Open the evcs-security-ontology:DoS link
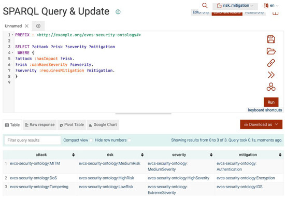The width and height of the screenshot is (285, 197). pyautogui.click(x=34, y=178)
